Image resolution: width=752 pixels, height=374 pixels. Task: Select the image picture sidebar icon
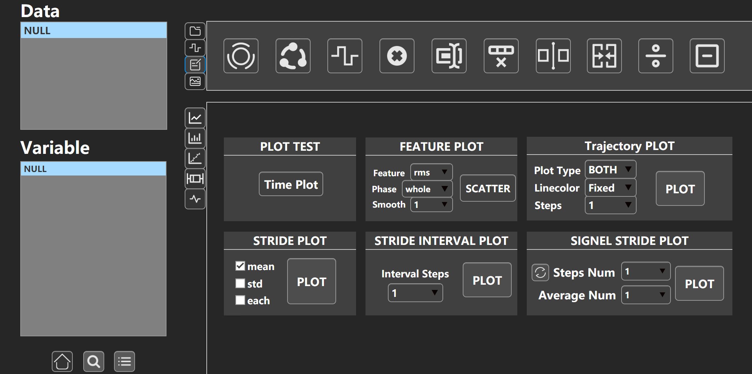[x=195, y=81]
